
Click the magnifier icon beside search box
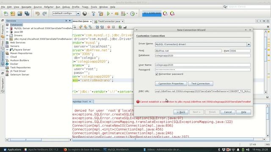click(x=225, y=7)
